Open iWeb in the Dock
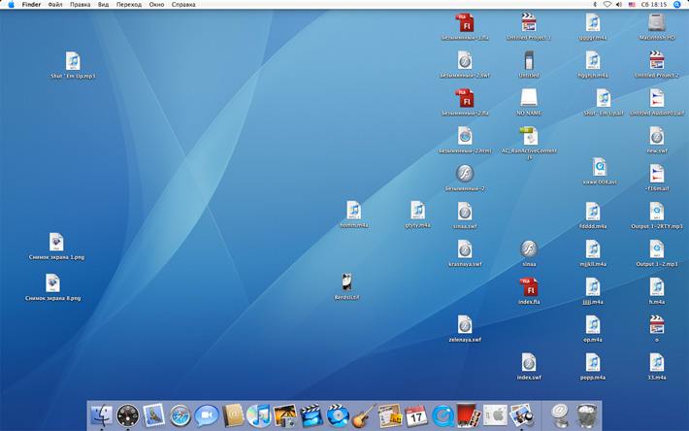 (390, 415)
